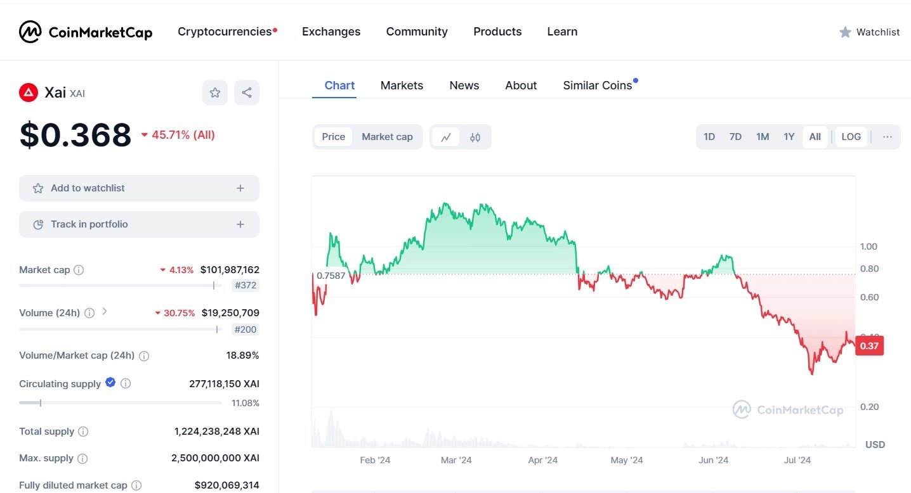The height and width of the screenshot is (493, 911).
Task: Switch to line chart view icon
Action: click(x=447, y=137)
